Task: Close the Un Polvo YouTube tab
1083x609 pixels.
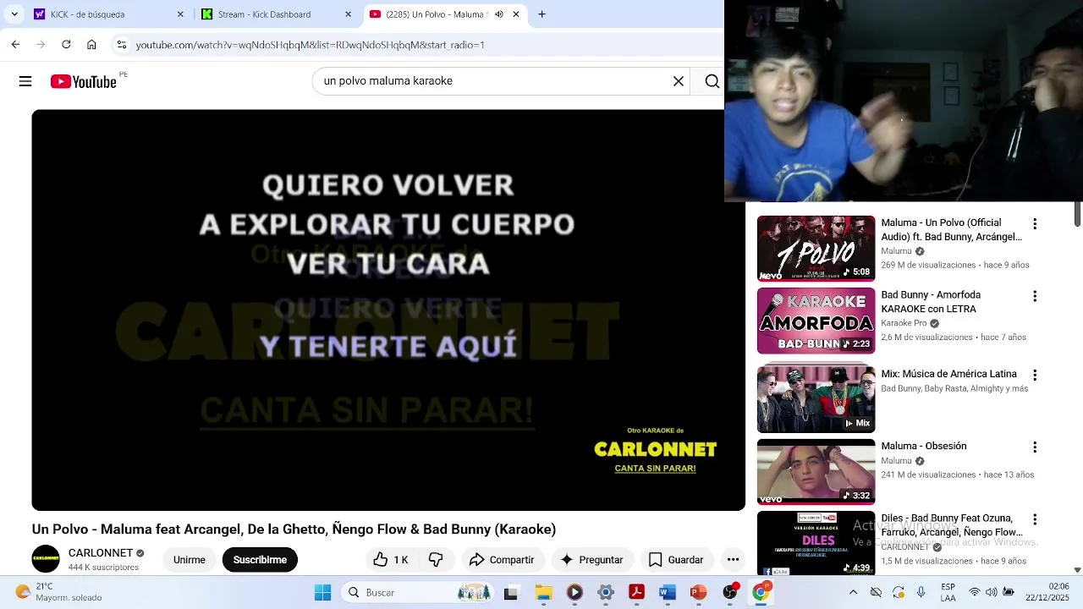Action: tap(516, 14)
